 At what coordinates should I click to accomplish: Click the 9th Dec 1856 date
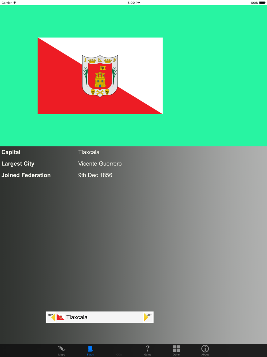pos(95,175)
